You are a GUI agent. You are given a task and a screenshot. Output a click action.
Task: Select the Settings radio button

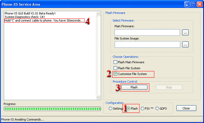coord(110,109)
